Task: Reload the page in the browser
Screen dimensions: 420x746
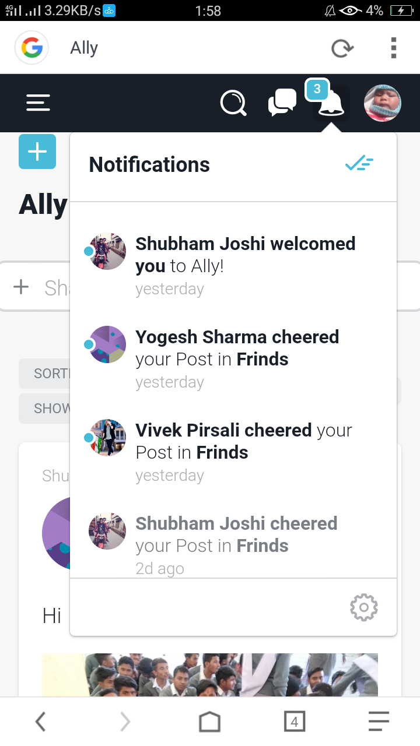Action: tap(342, 48)
